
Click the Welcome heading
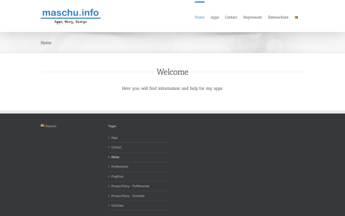[x=172, y=72]
